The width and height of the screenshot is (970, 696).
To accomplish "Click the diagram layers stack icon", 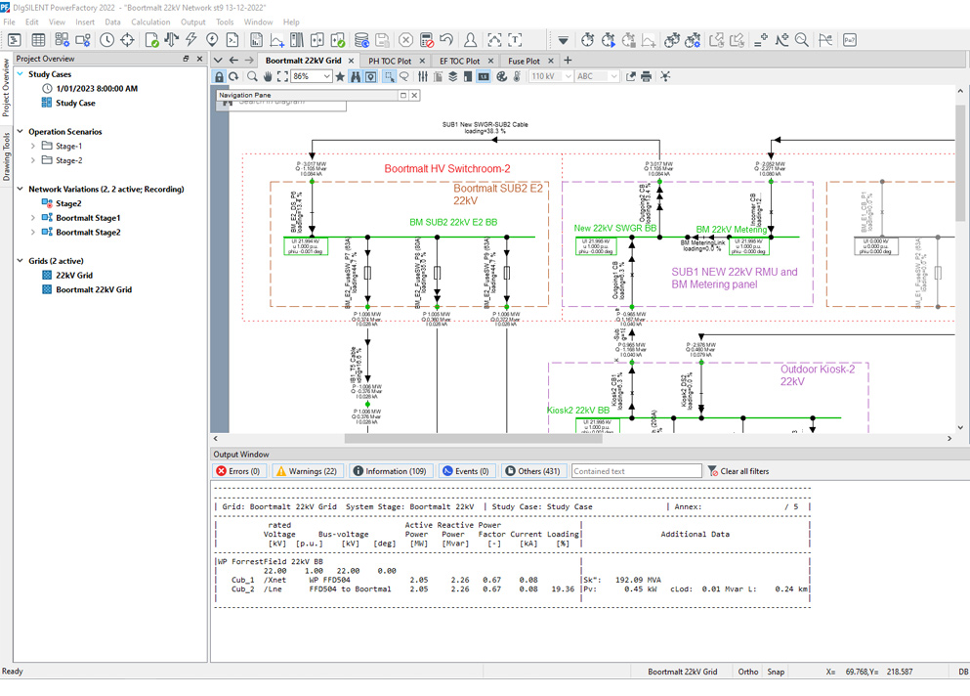I will tap(453, 76).
